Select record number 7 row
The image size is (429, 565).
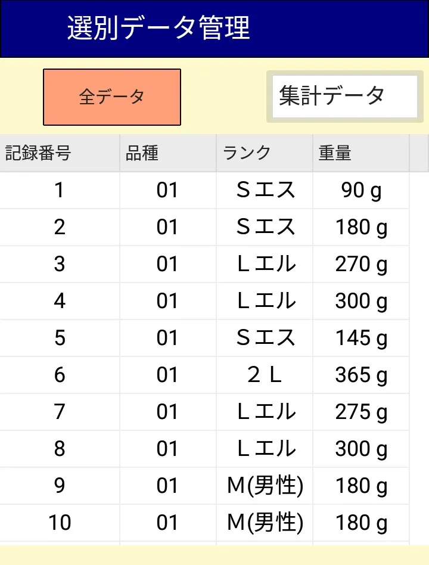click(59, 412)
